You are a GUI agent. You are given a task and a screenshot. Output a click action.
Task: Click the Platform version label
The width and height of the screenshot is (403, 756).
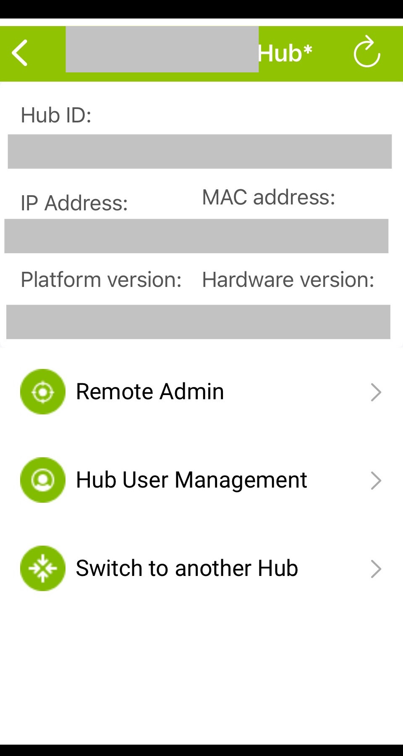click(101, 280)
